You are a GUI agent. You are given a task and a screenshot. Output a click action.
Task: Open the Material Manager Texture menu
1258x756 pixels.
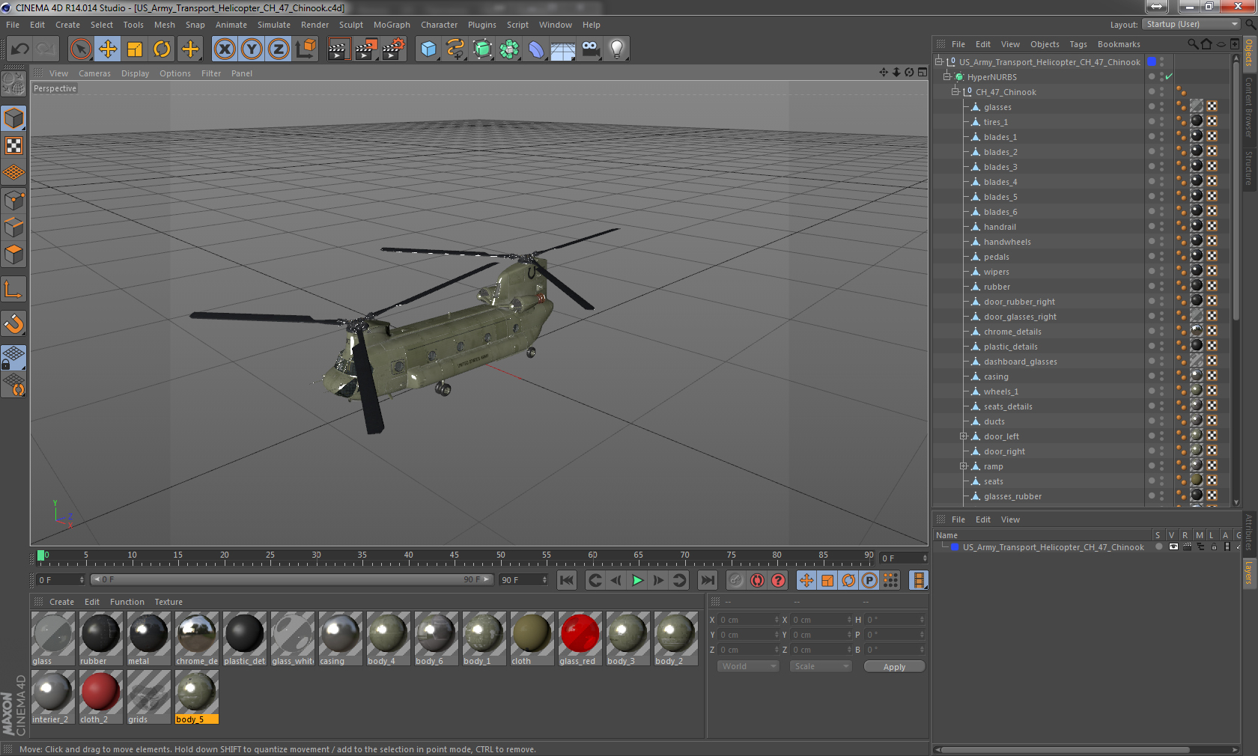pyautogui.click(x=168, y=602)
